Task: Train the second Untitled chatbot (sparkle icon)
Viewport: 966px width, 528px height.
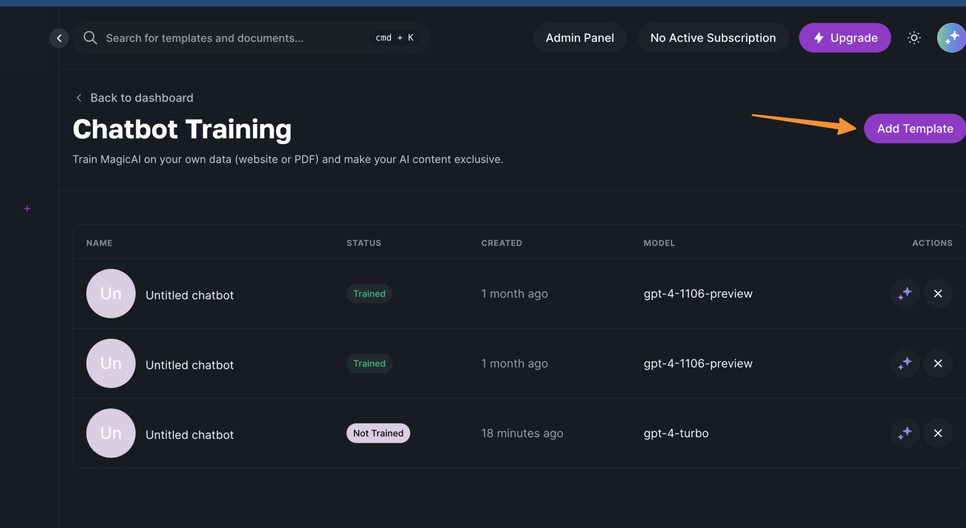Action: (905, 363)
